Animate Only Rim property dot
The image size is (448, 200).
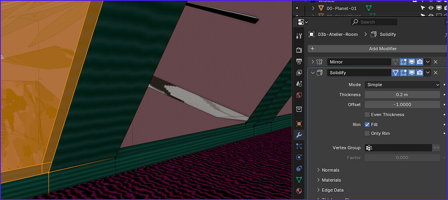click(x=444, y=133)
